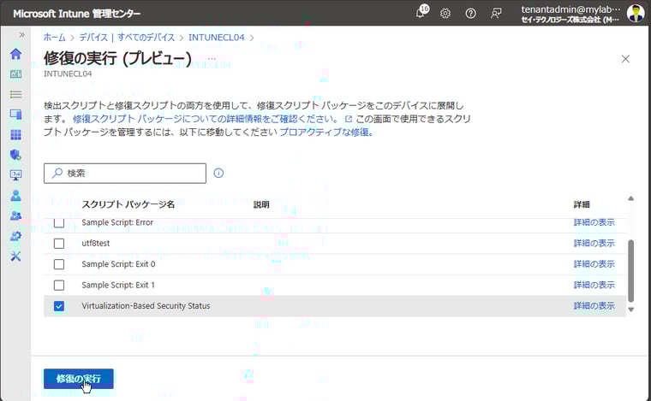Click the ホーム breadcrumb link
Viewport: 651px width, 401px height.
(54, 38)
